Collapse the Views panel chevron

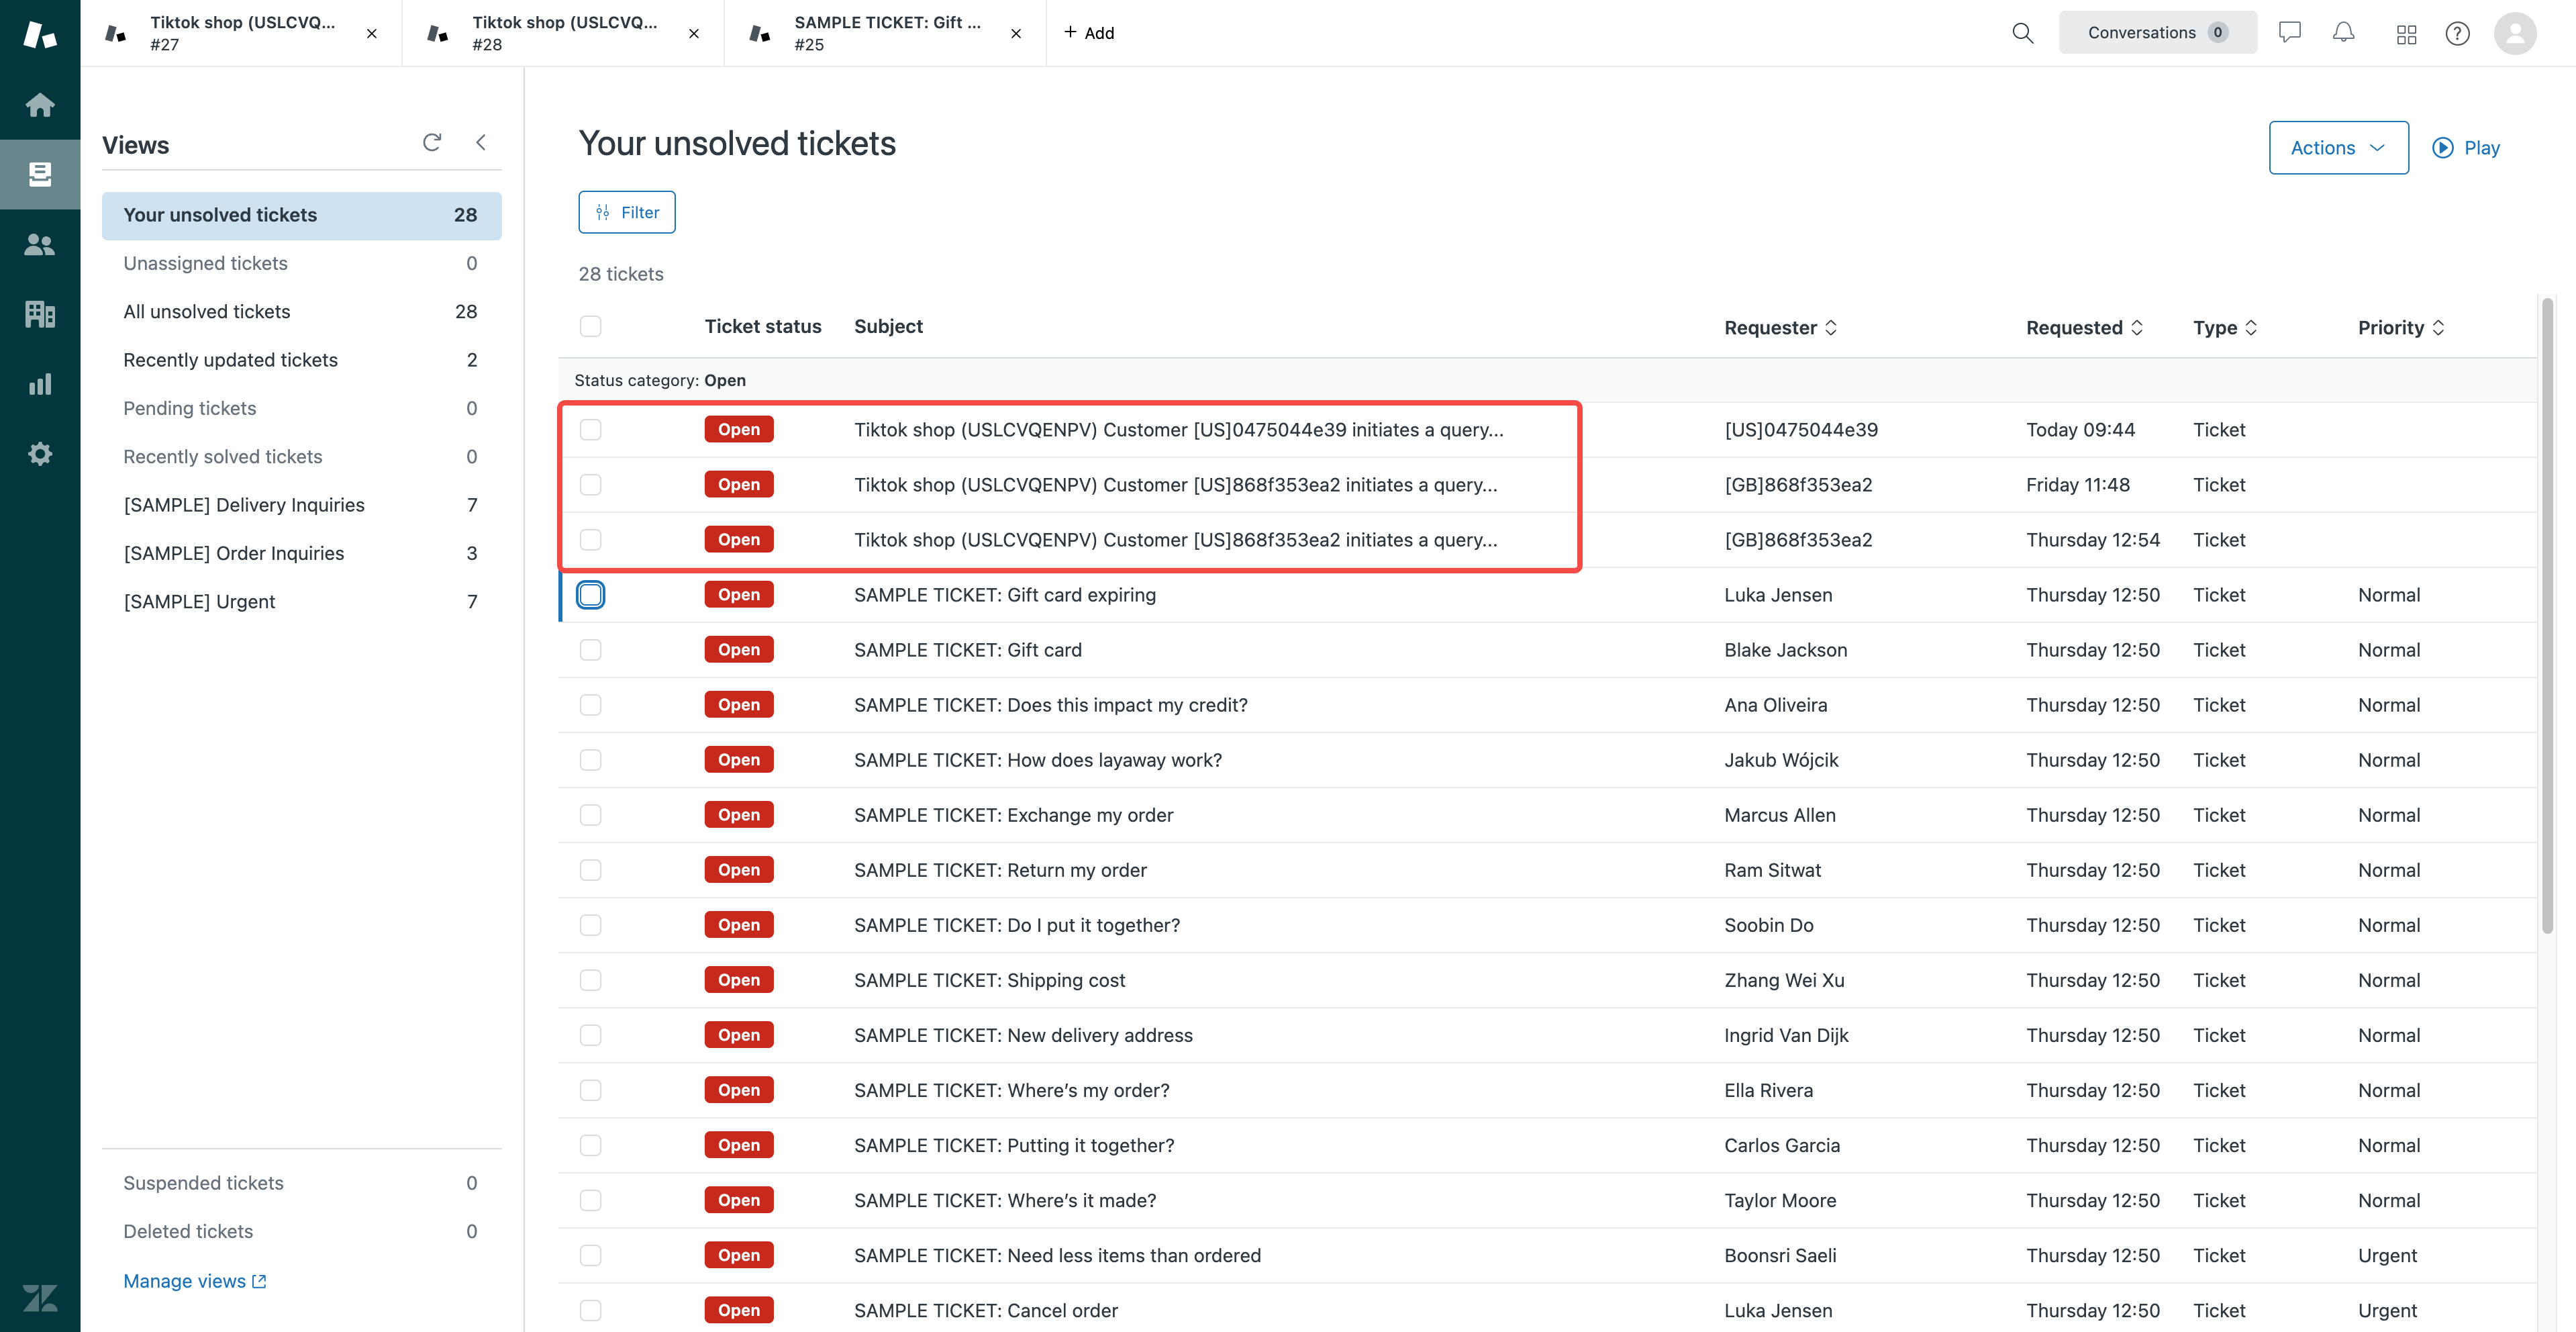481,143
